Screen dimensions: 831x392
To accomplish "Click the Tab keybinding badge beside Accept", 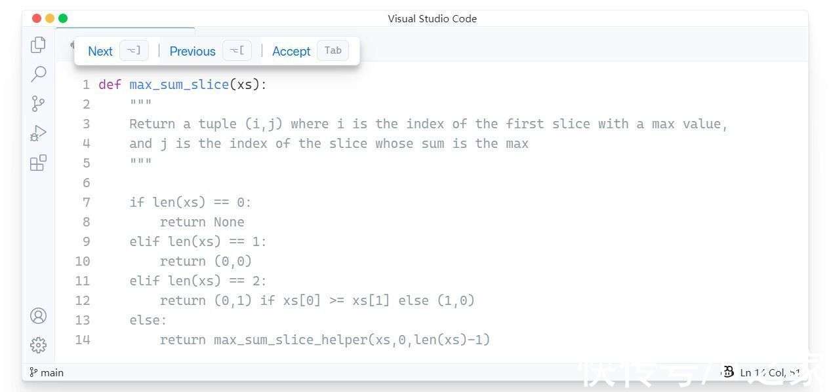I will coord(333,50).
